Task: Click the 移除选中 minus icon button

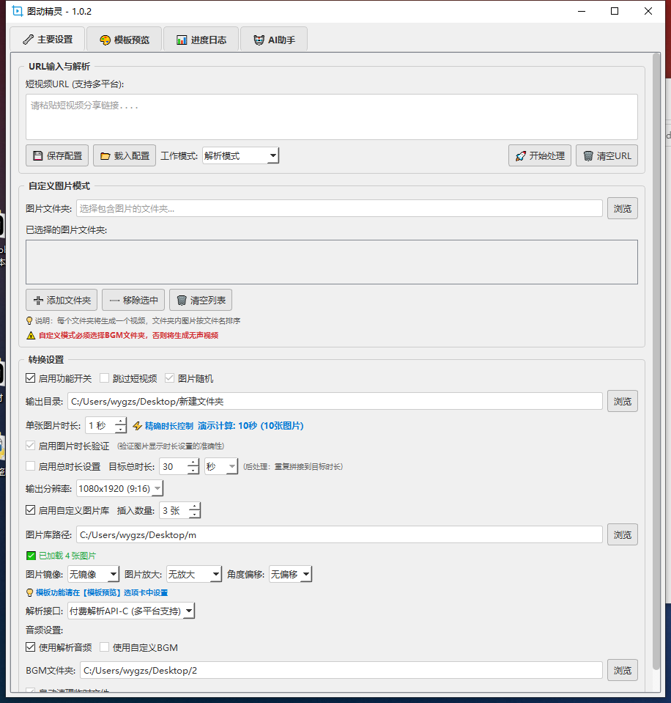Action: pyautogui.click(x=133, y=300)
